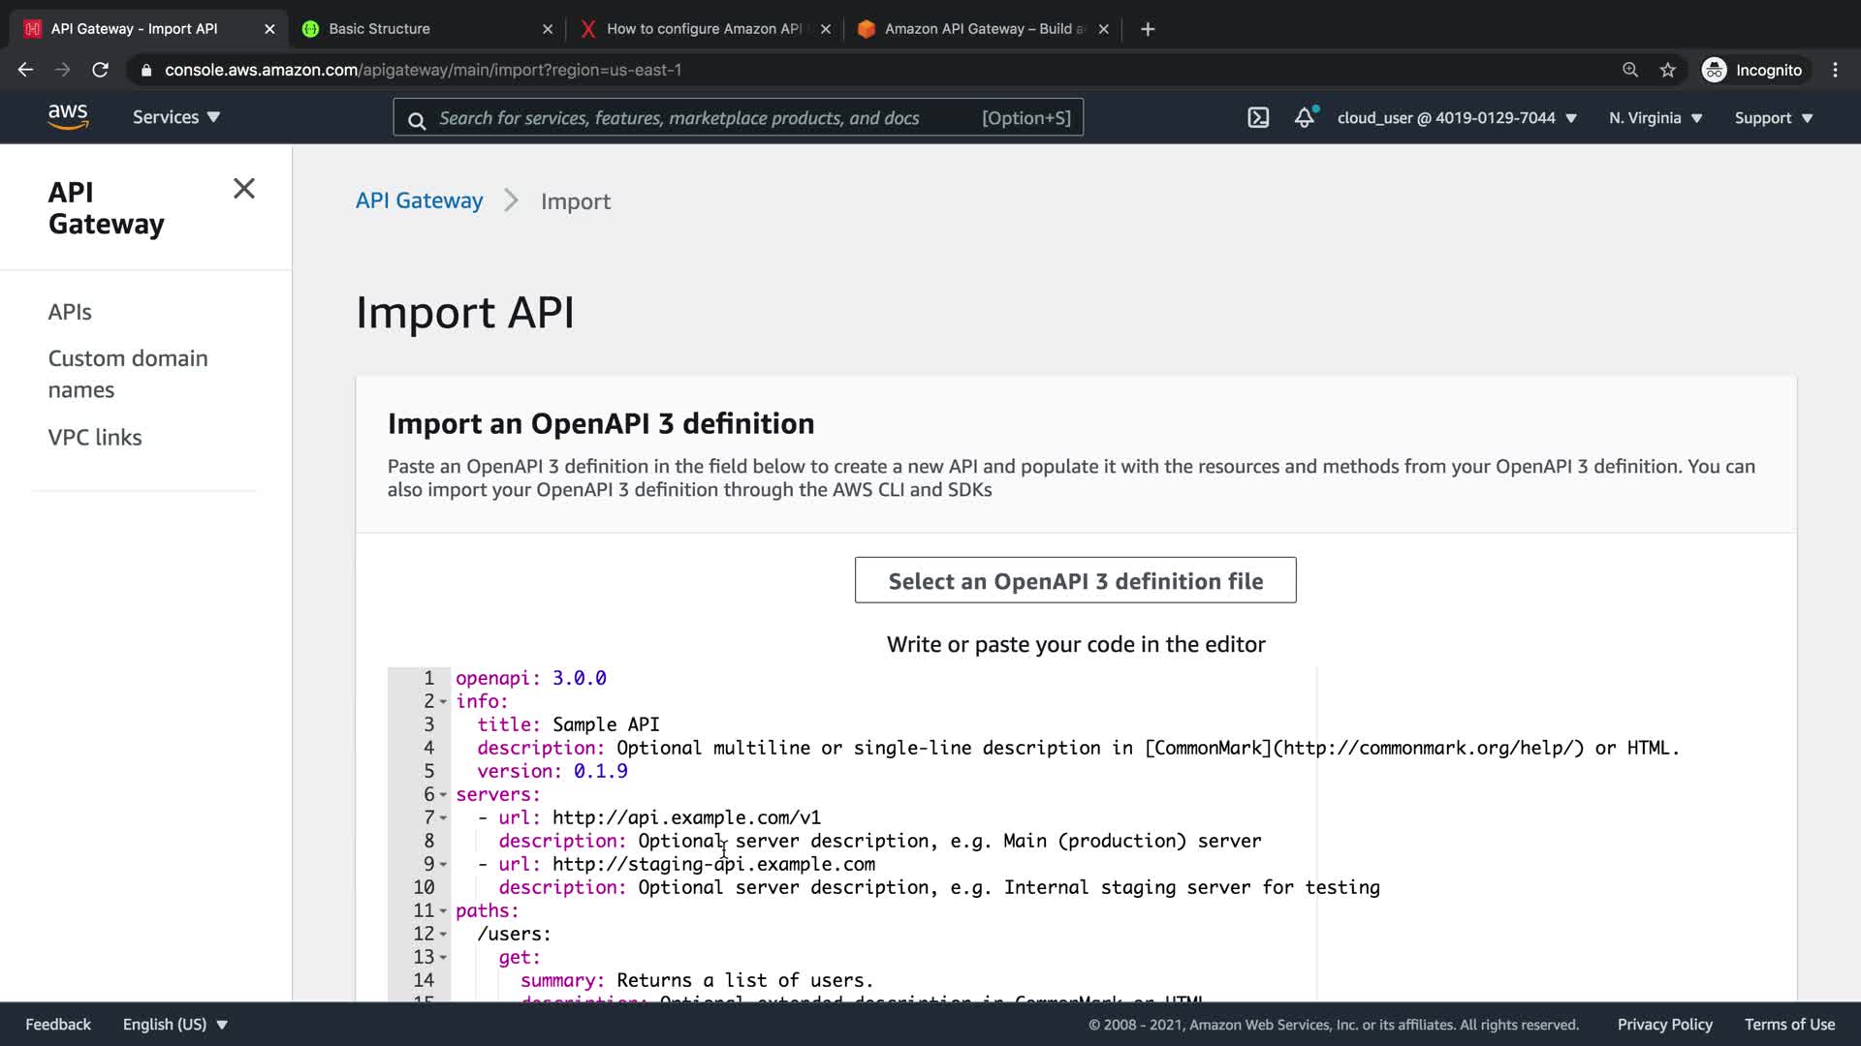Go to API Gateway breadcrumb link
The image size is (1861, 1046).
pyautogui.click(x=419, y=200)
